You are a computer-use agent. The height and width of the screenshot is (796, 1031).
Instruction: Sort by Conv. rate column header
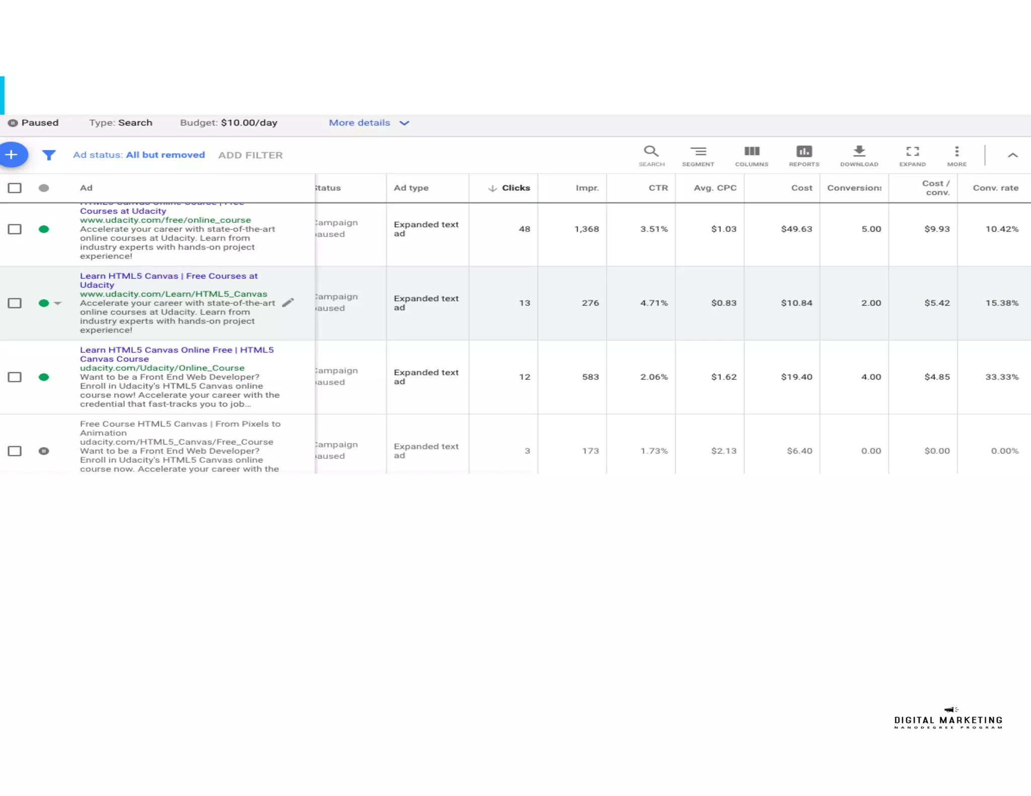pyautogui.click(x=995, y=188)
